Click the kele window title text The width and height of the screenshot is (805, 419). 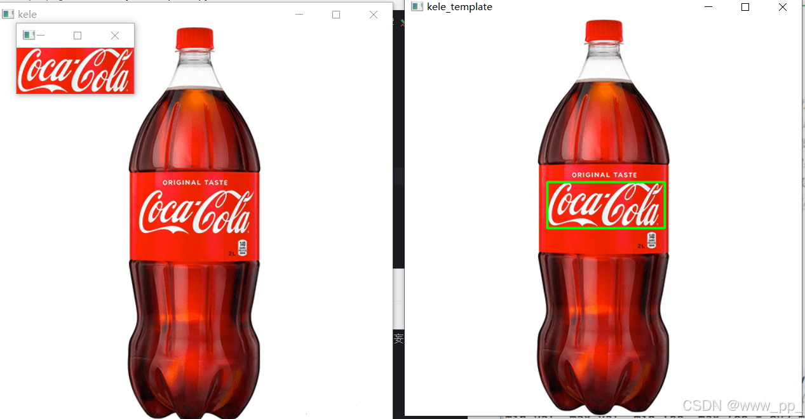[x=27, y=14]
